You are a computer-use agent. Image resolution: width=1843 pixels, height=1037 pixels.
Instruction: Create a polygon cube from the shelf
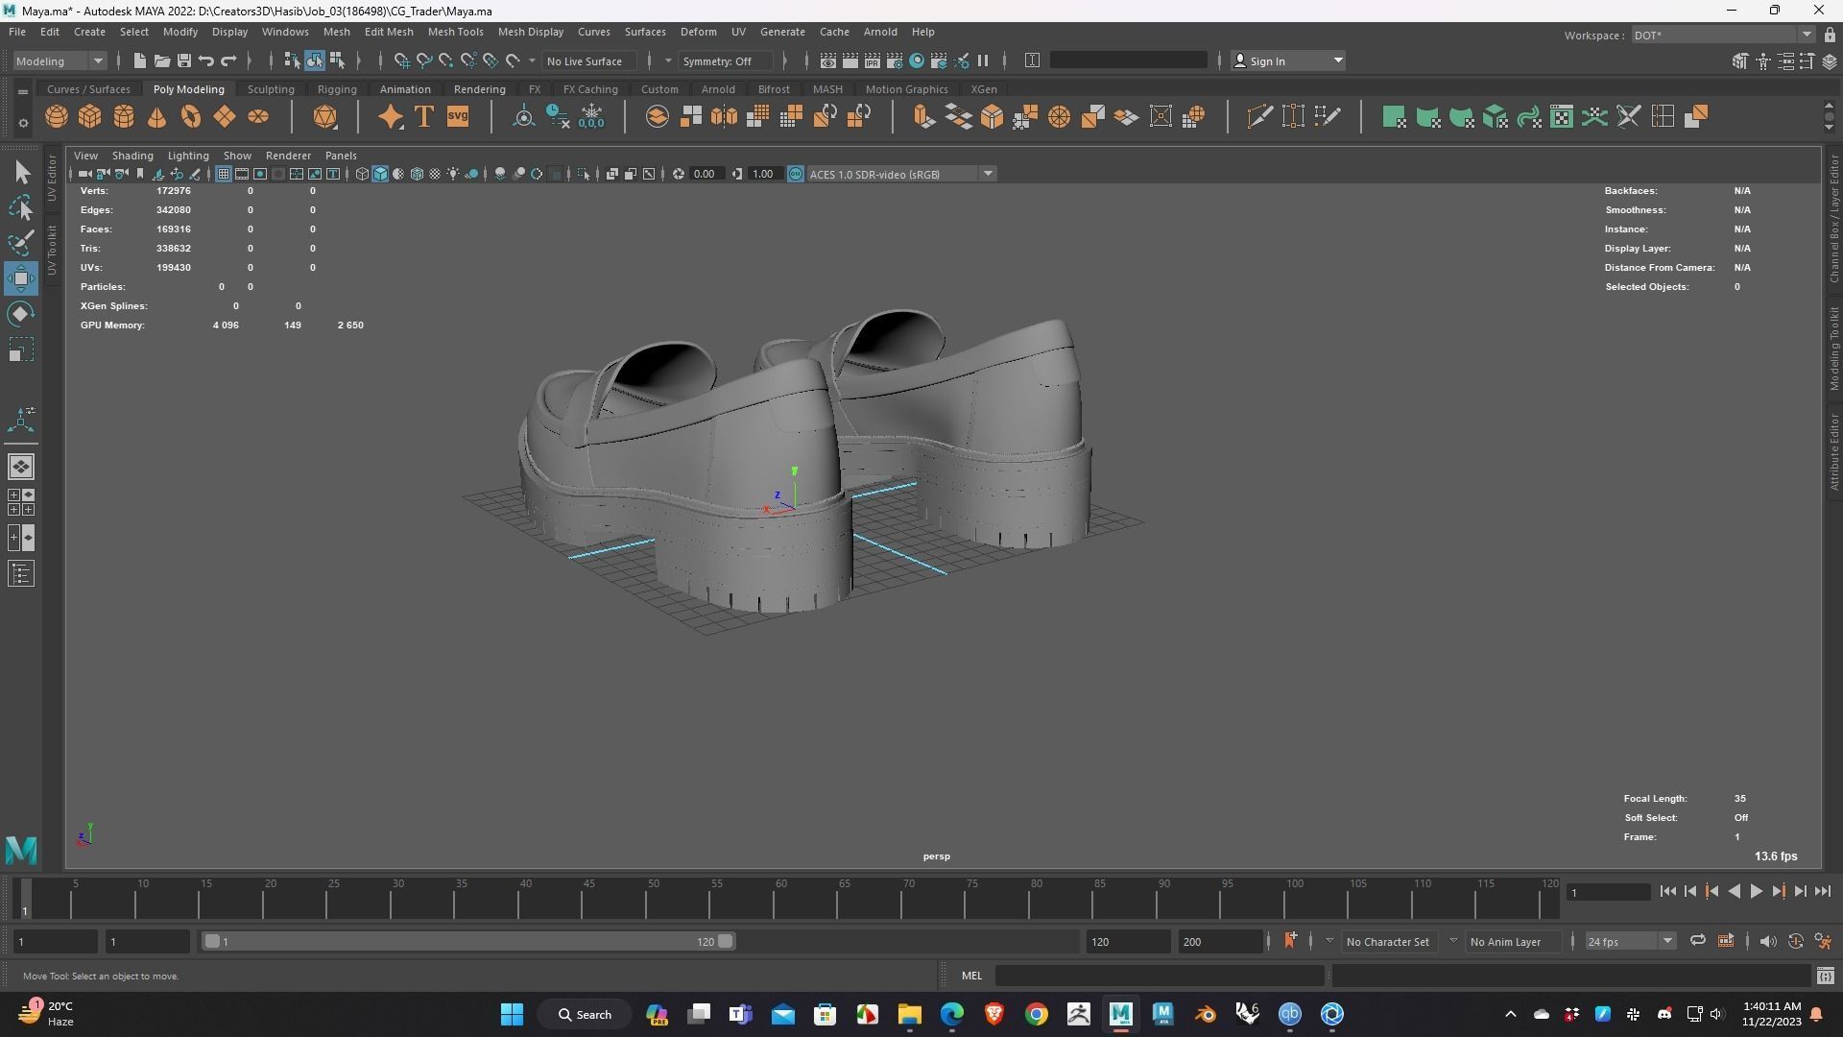90,117
